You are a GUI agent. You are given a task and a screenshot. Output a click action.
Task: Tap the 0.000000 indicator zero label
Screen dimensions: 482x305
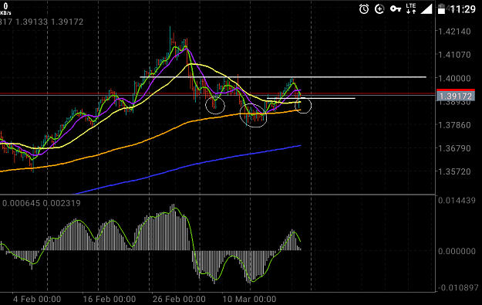pos(457,251)
